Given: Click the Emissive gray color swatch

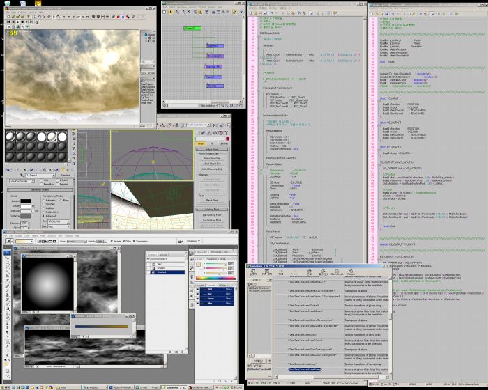Looking at the screenshot, I should [x=26, y=216].
